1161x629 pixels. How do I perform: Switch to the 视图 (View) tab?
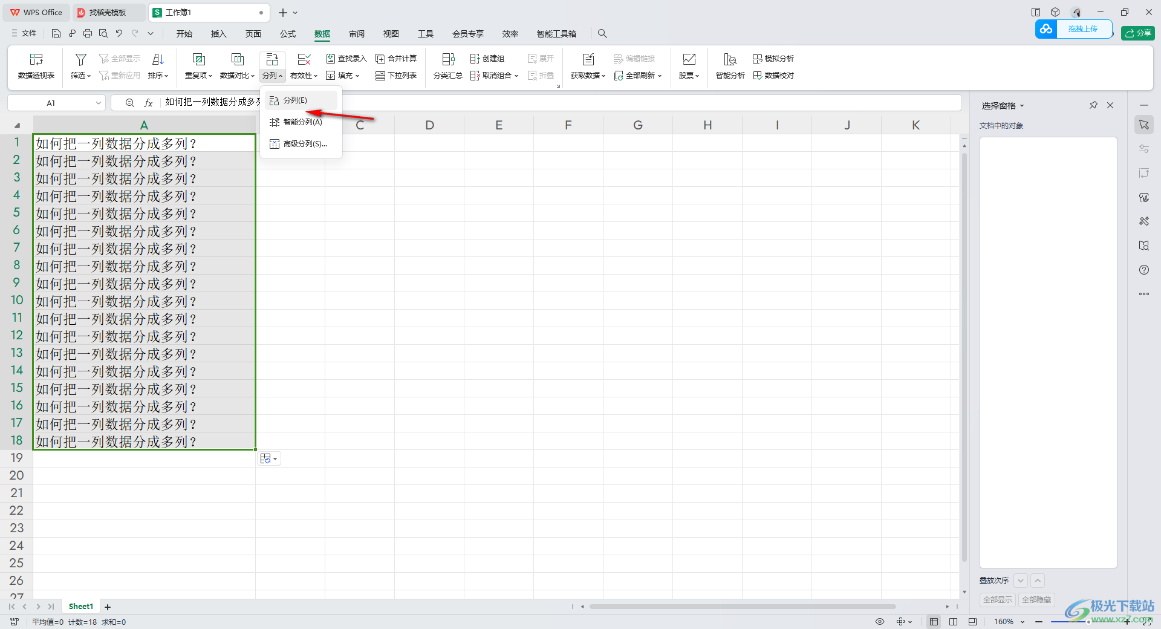(391, 34)
